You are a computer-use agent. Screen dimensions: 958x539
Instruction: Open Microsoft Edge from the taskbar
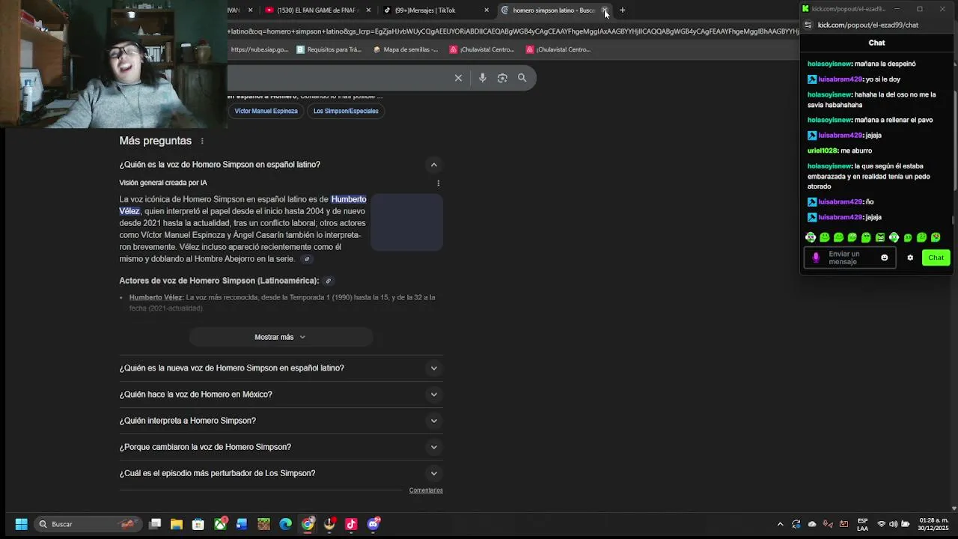pyautogui.click(x=286, y=524)
